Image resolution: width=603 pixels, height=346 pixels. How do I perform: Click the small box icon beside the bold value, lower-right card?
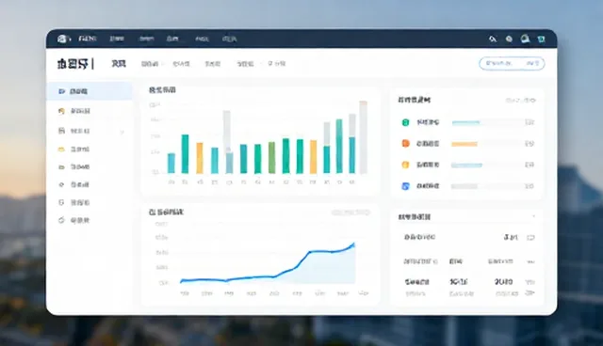click(x=530, y=238)
